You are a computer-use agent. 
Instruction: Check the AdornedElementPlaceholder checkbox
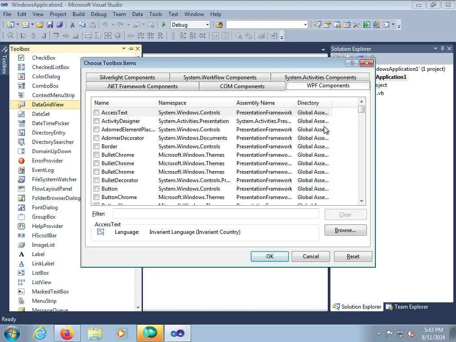click(97, 130)
